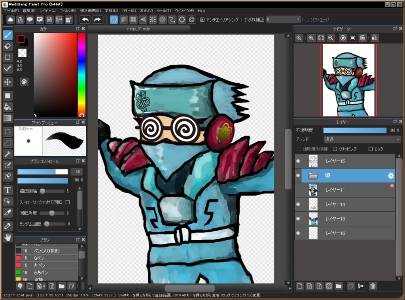Open the 編集 menu
Viewport: 405px width, 300px height.
[29, 11]
